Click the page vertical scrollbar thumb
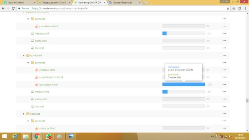249x140 pixels. (x=247, y=100)
